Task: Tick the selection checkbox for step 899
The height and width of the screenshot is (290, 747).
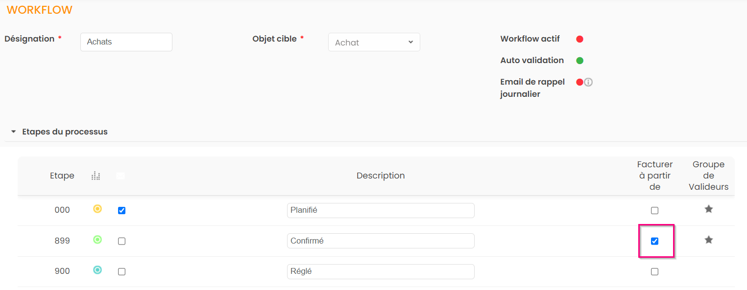Action: pos(122,241)
